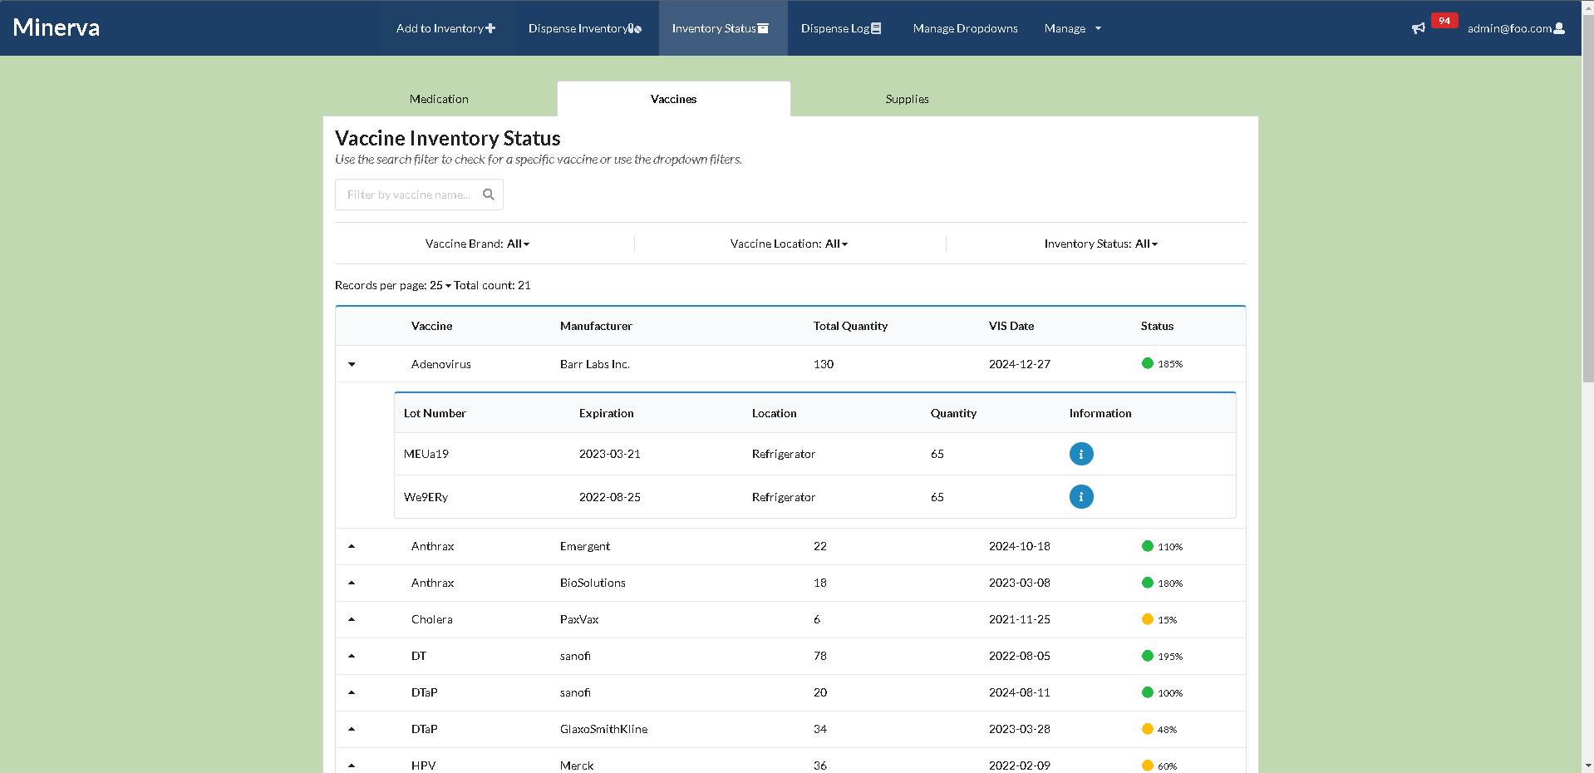
Task: Click the Anthrax BioSolutions green status dot
Action: 1148,583
